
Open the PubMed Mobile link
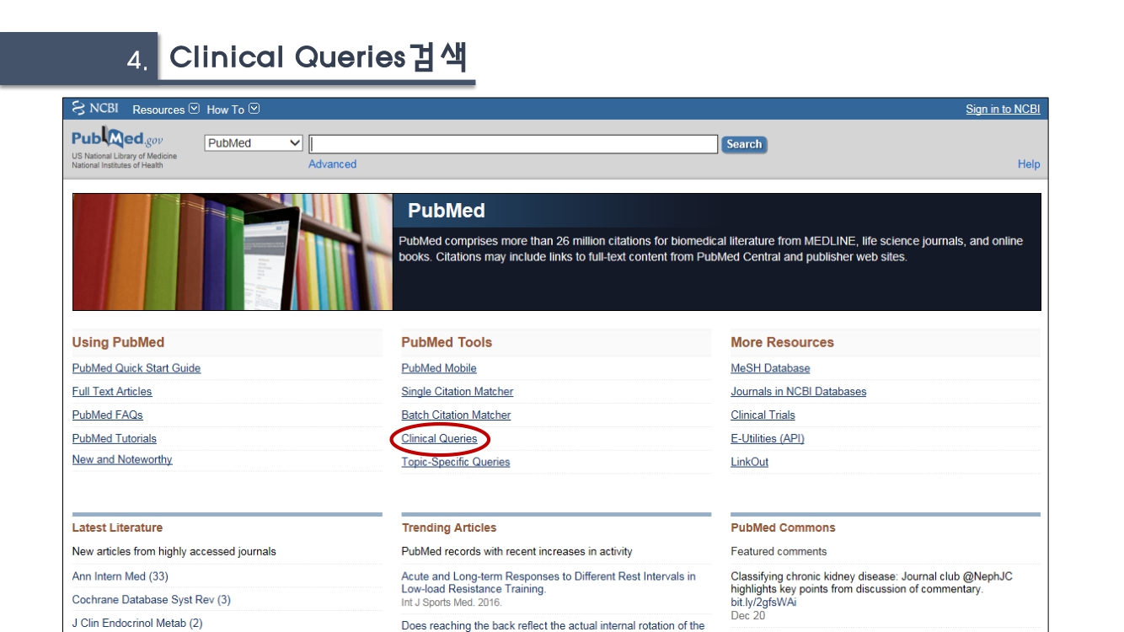(439, 368)
